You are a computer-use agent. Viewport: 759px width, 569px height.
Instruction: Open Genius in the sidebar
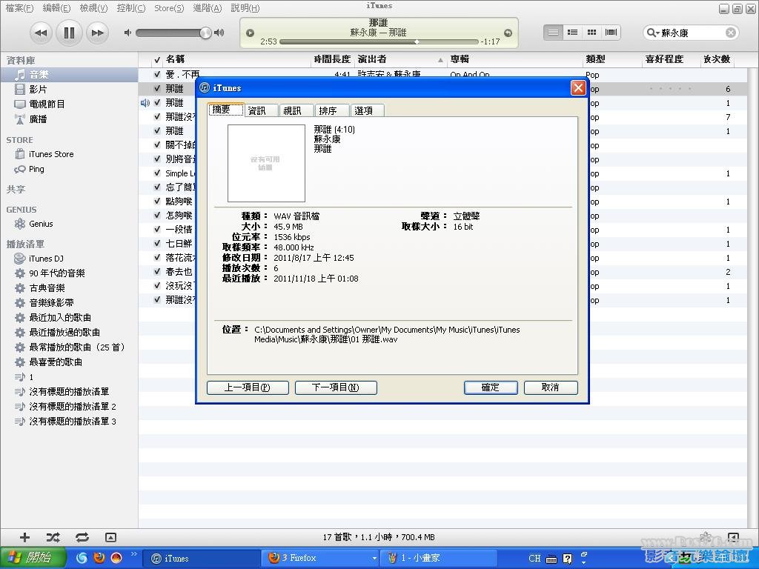pyautogui.click(x=69, y=224)
